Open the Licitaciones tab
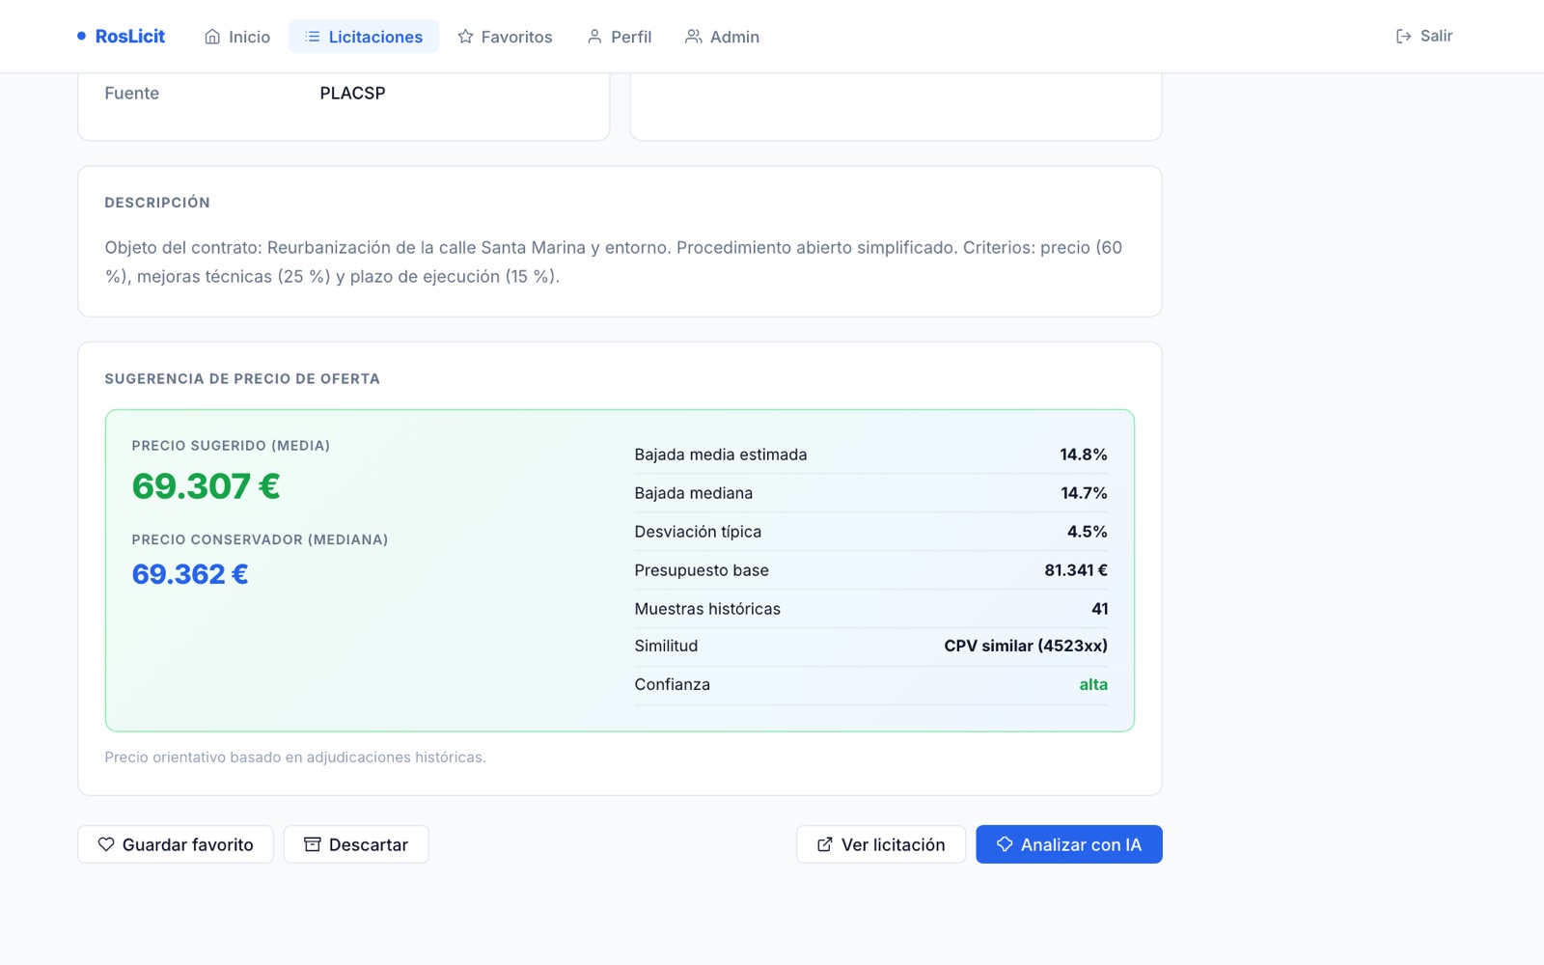The height and width of the screenshot is (965, 1544). [364, 37]
